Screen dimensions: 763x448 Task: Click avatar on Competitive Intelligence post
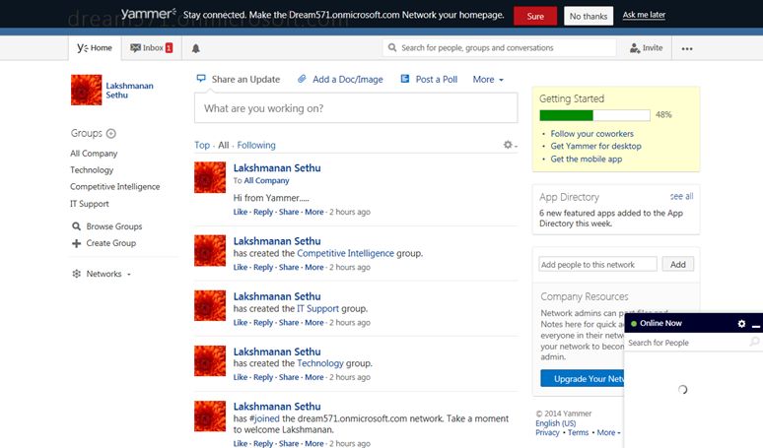210,251
